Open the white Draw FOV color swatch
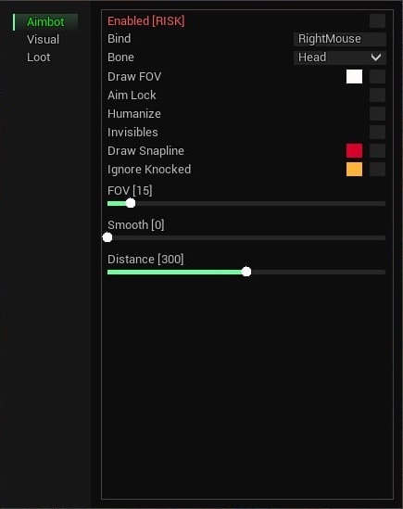 coord(354,77)
